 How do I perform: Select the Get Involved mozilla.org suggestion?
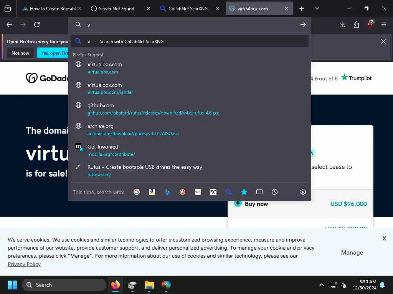pyautogui.click(x=190, y=150)
